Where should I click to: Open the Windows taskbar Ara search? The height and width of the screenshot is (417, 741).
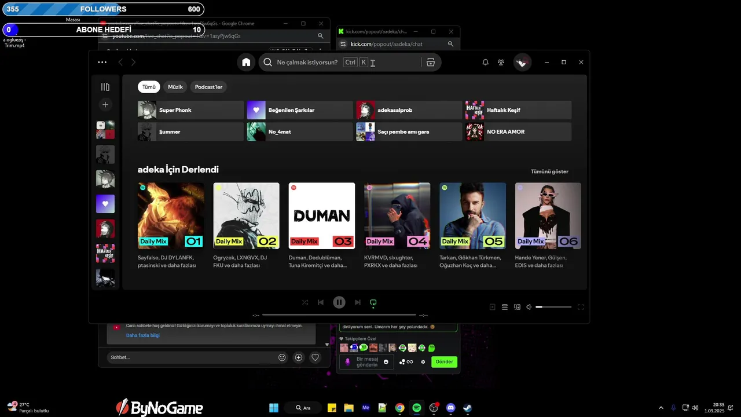[x=302, y=408]
